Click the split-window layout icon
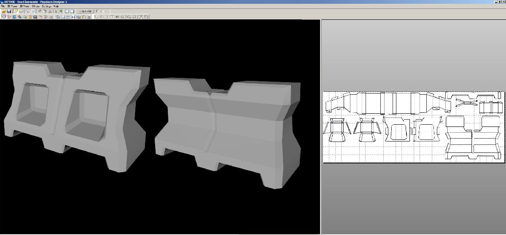Image resolution: width=506 pixels, height=235 pixels. pos(67,11)
